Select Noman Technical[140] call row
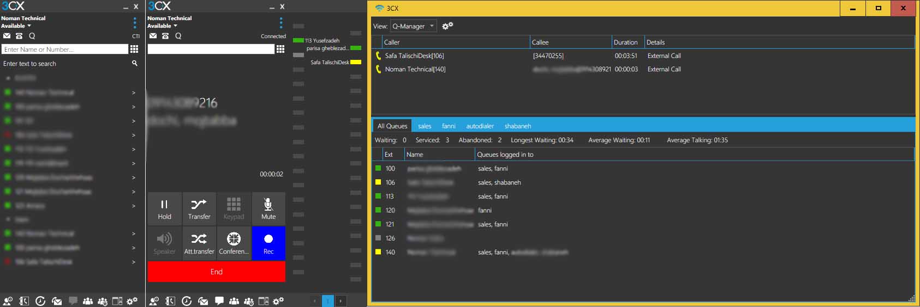Screen dimensions: 920x307 [x=643, y=69]
